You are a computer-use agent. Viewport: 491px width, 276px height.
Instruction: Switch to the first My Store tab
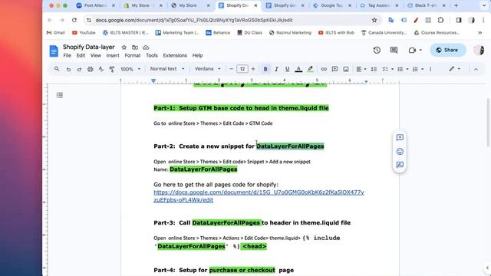coord(143,5)
